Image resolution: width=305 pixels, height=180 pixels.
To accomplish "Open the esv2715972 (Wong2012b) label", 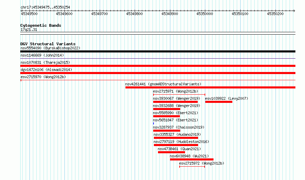I will click(x=202, y=163).
